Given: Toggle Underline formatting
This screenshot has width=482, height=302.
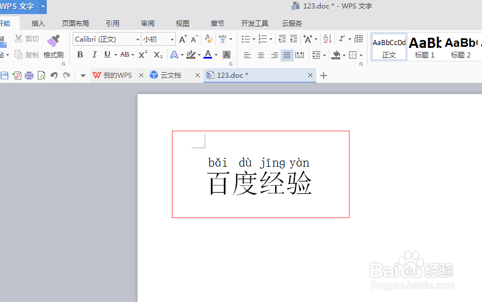Looking at the screenshot, I should (x=107, y=55).
